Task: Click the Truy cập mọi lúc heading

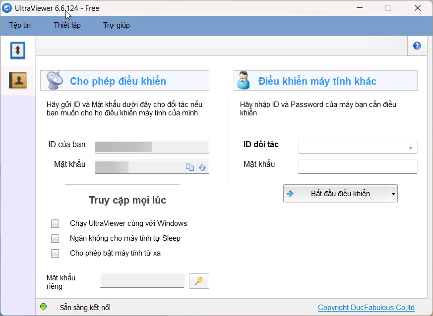Action: (127, 200)
